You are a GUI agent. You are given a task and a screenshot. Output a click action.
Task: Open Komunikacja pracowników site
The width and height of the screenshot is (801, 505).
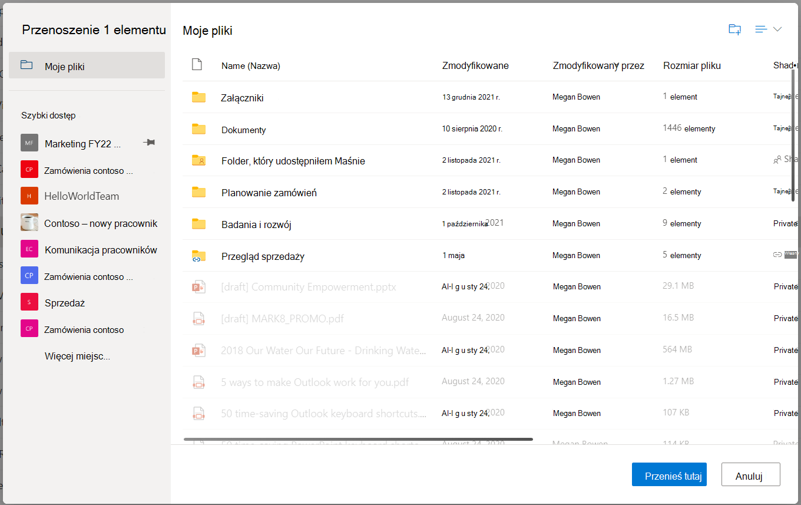pos(101,250)
